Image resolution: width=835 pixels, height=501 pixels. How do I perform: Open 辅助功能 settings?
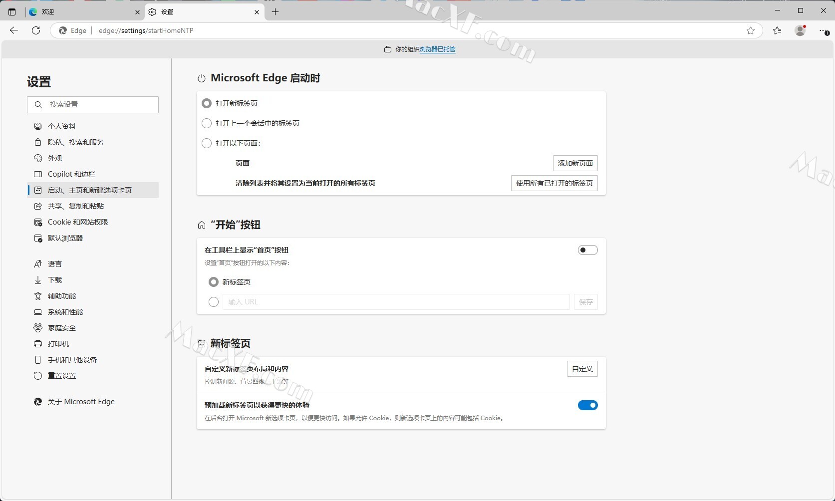[x=93, y=296]
